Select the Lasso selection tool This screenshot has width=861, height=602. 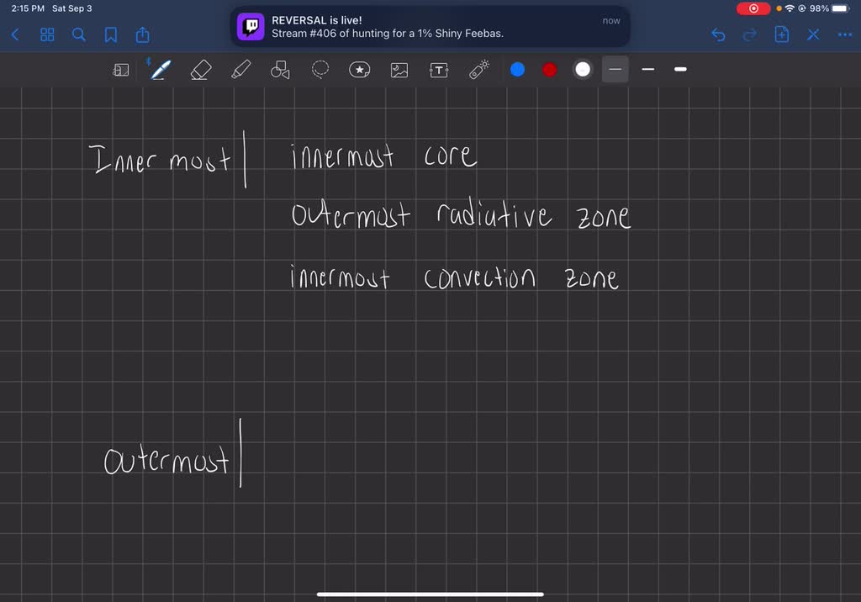(320, 70)
